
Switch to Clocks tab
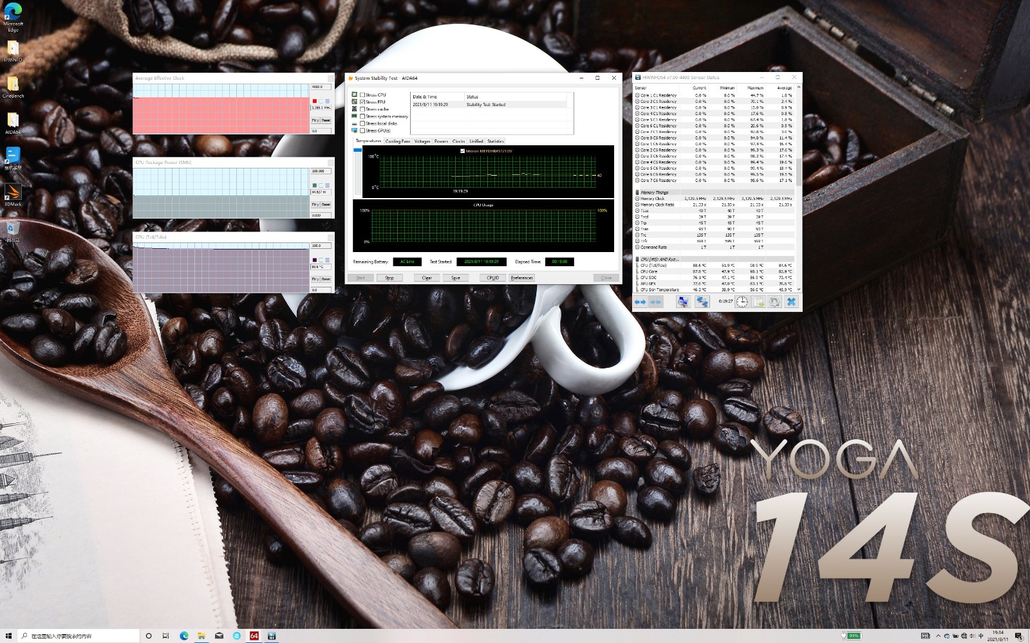(x=458, y=141)
